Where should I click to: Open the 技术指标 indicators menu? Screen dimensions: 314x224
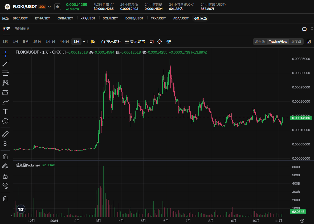[x=111, y=42]
